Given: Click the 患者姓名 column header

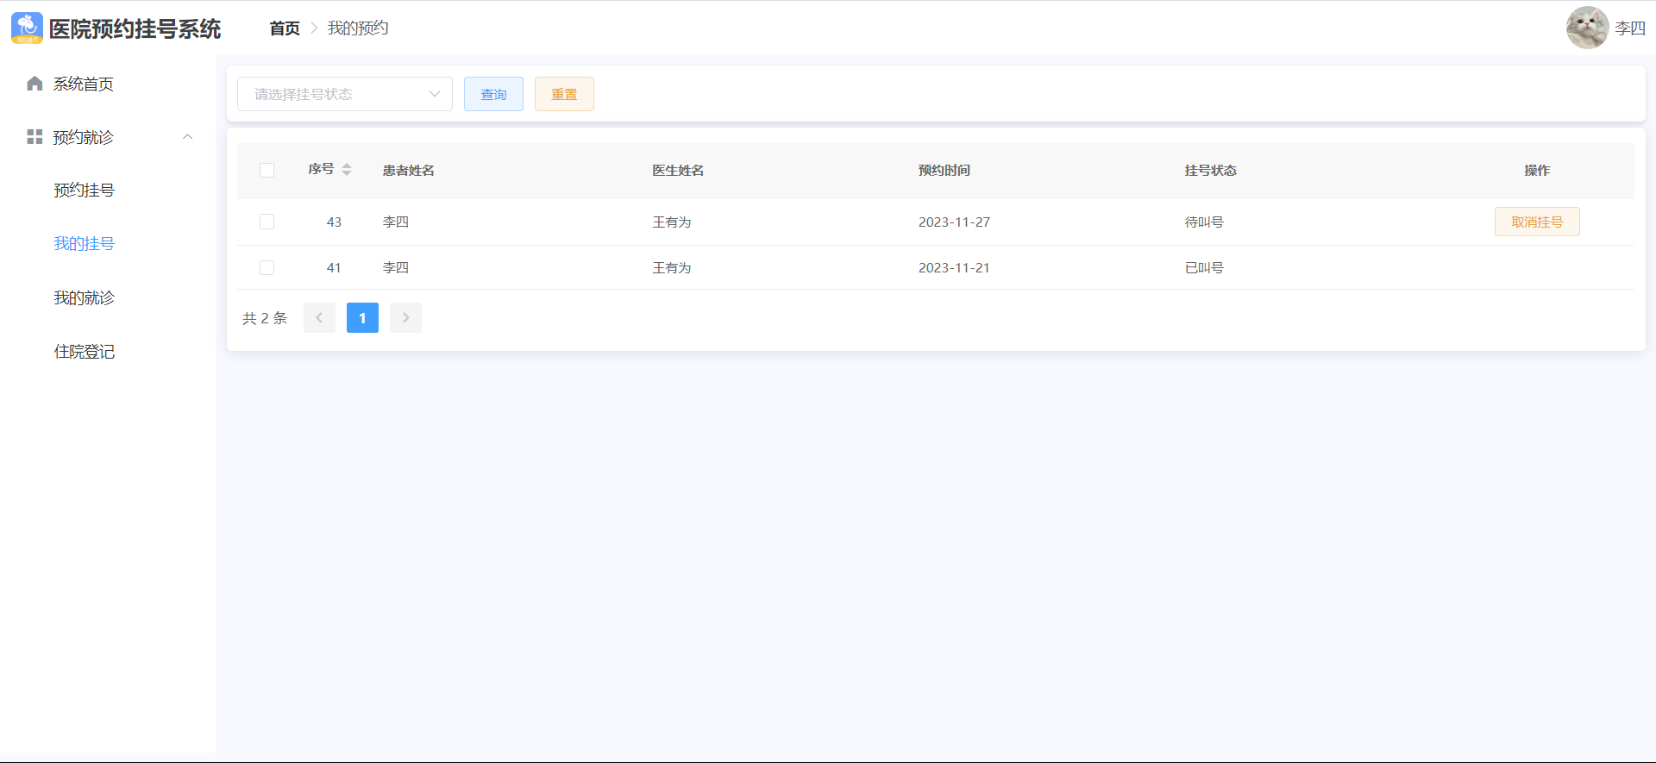Looking at the screenshot, I should tap(409, 171).
